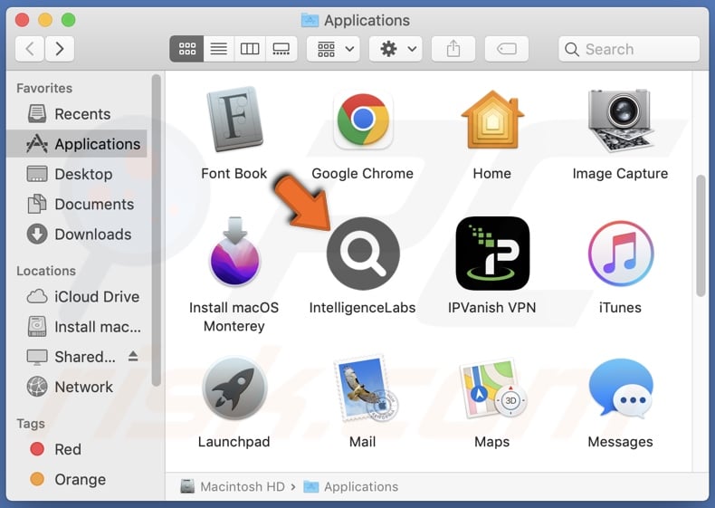Minimize the window with yellow button

[x=45, y=20]
